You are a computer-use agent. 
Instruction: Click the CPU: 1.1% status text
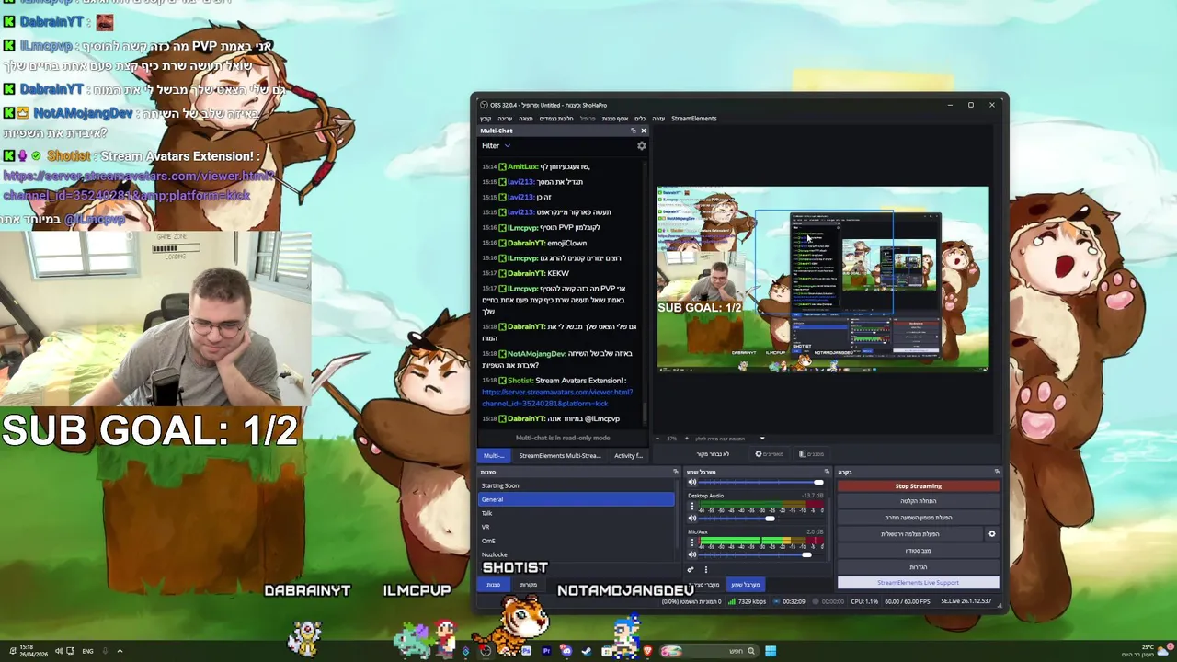864,601
